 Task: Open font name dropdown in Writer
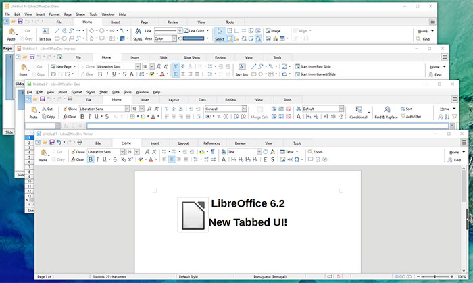pyautogui.click(x=122, y=152)
